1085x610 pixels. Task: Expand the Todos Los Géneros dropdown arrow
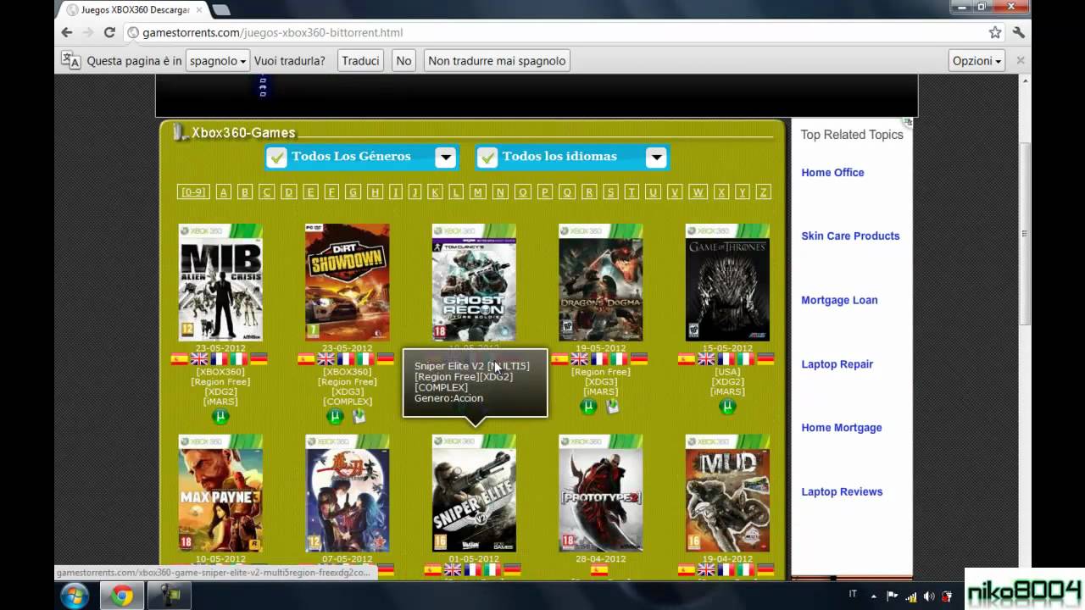click(x=446, y=157)
